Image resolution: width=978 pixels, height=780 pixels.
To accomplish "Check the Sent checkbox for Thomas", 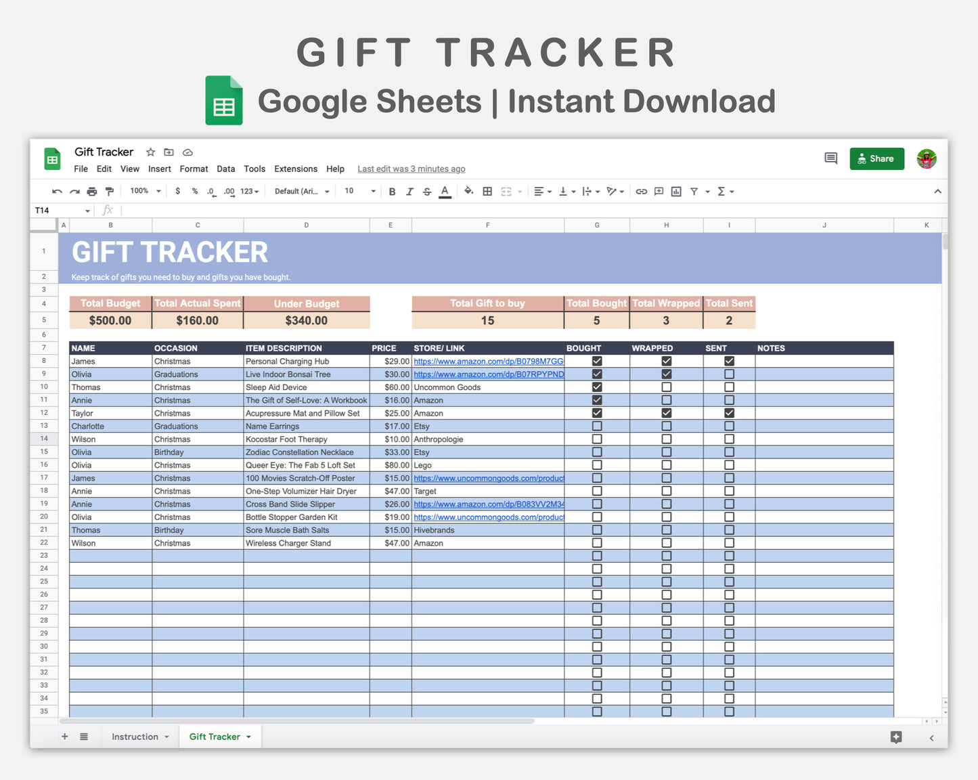I will (729, 387).
